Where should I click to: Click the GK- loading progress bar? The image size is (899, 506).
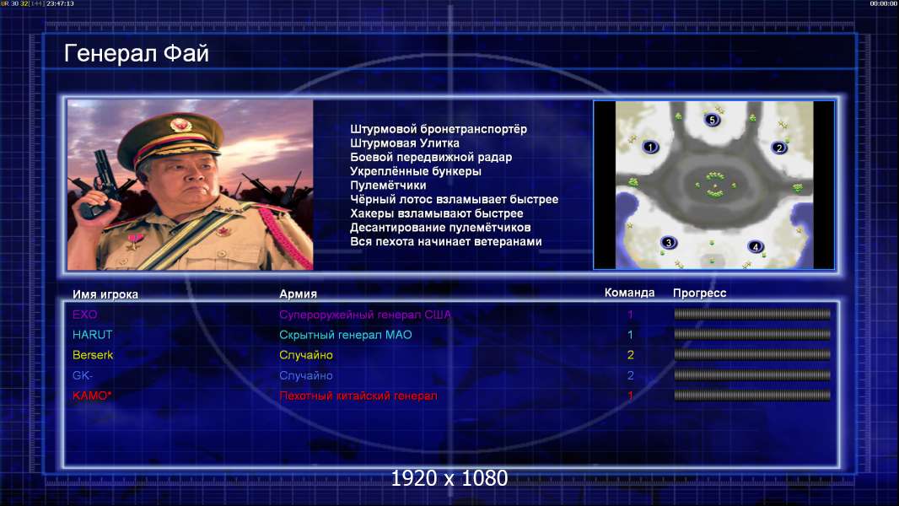coord(752,375)
